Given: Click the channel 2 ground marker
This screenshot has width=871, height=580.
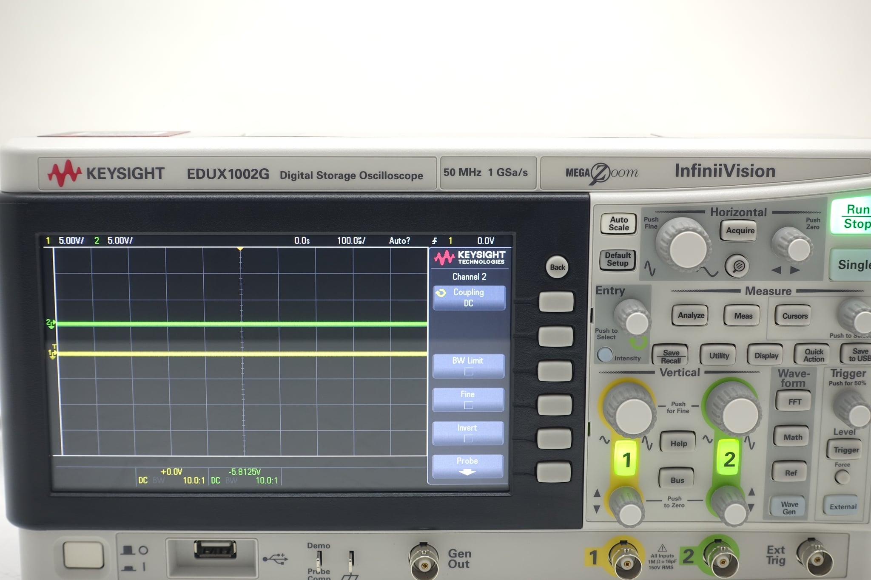Looking at the screenshot, I should (51, 324).
